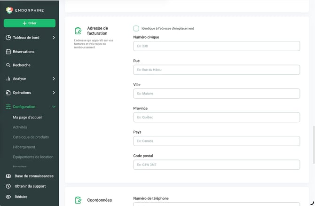Focus the Numéro civique input field
This screenshot has height=206, width=315.
[x=217, y=46]
